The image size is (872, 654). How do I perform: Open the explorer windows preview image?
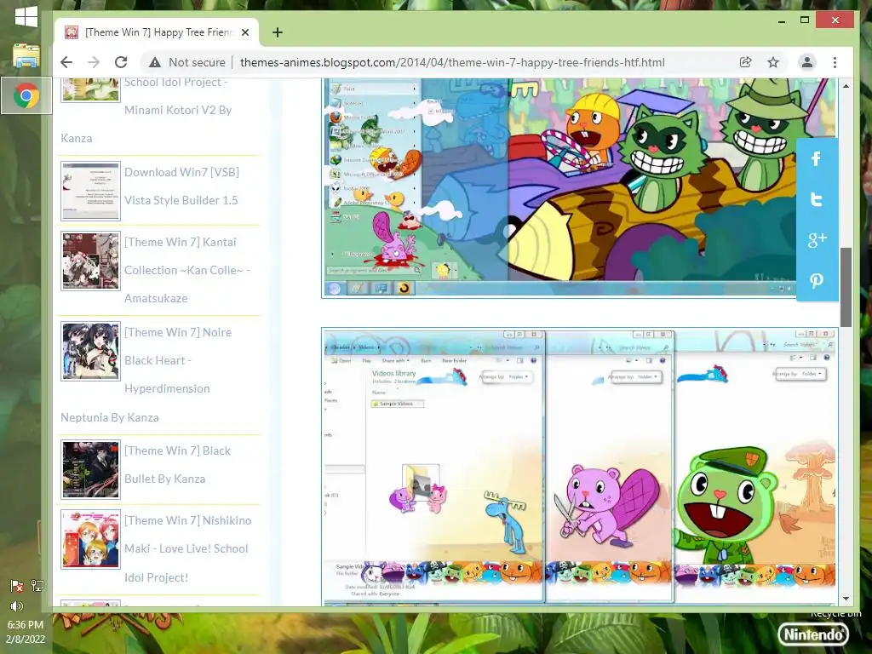point(579,467)
